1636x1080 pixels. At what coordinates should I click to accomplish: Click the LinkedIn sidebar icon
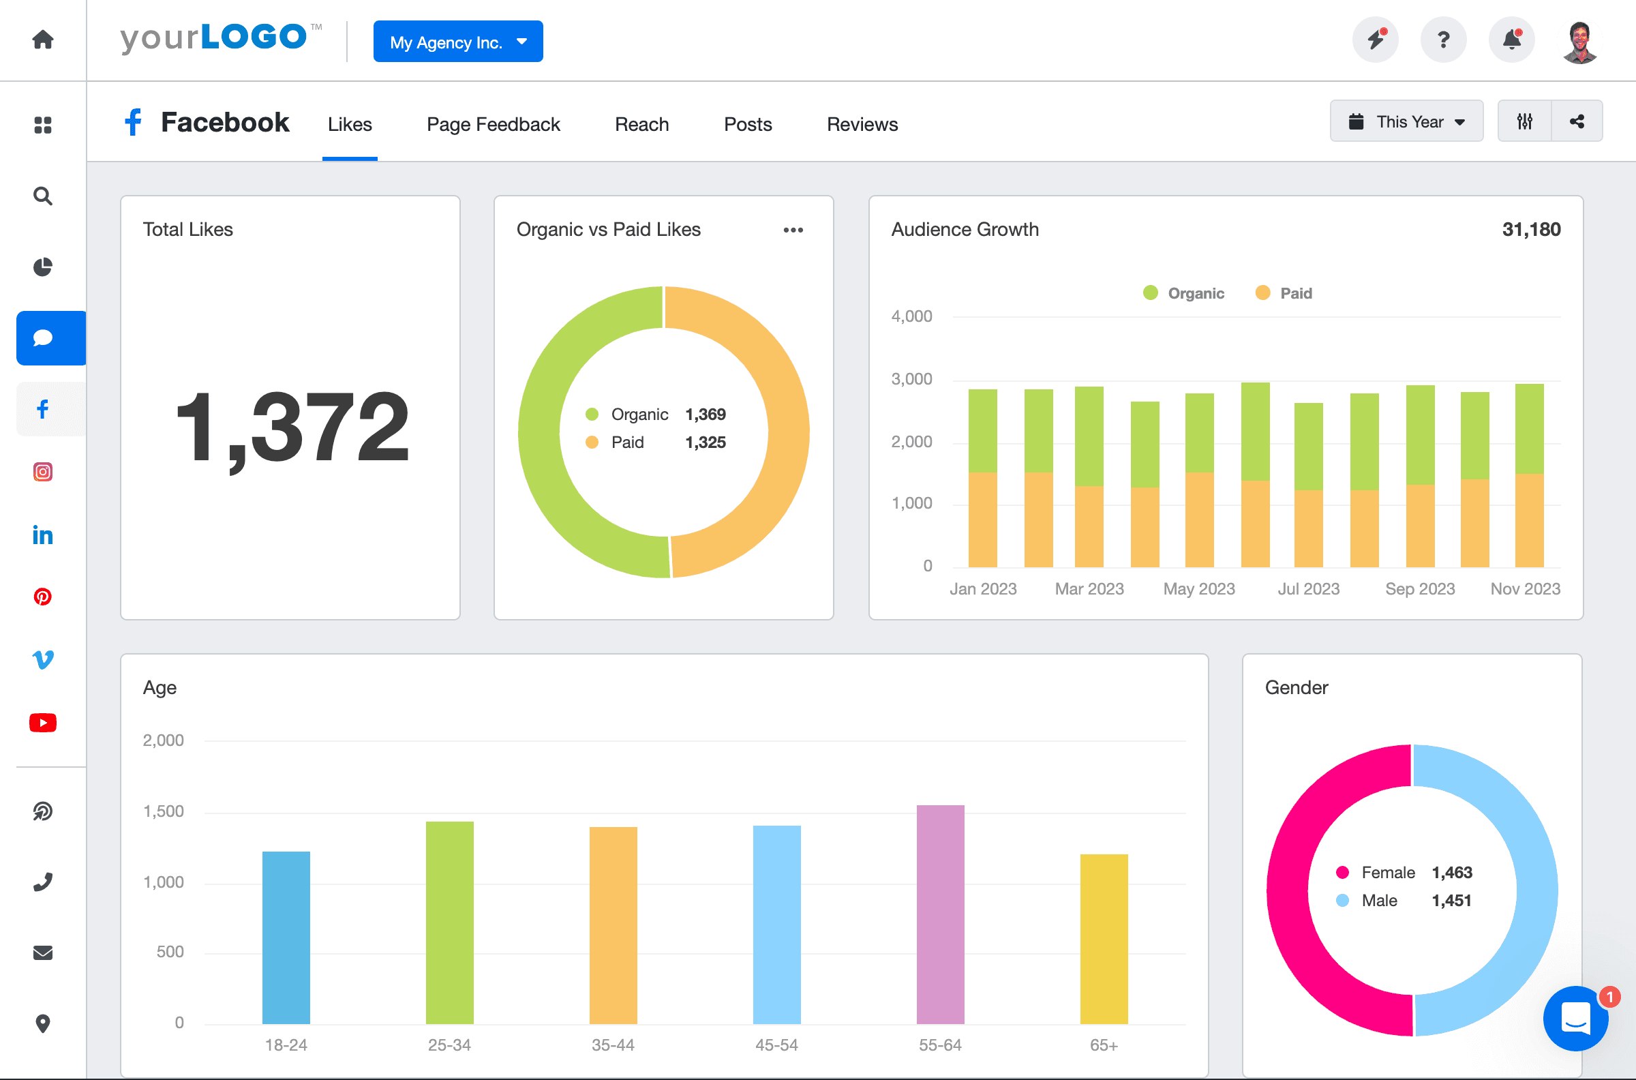(43, 535)
